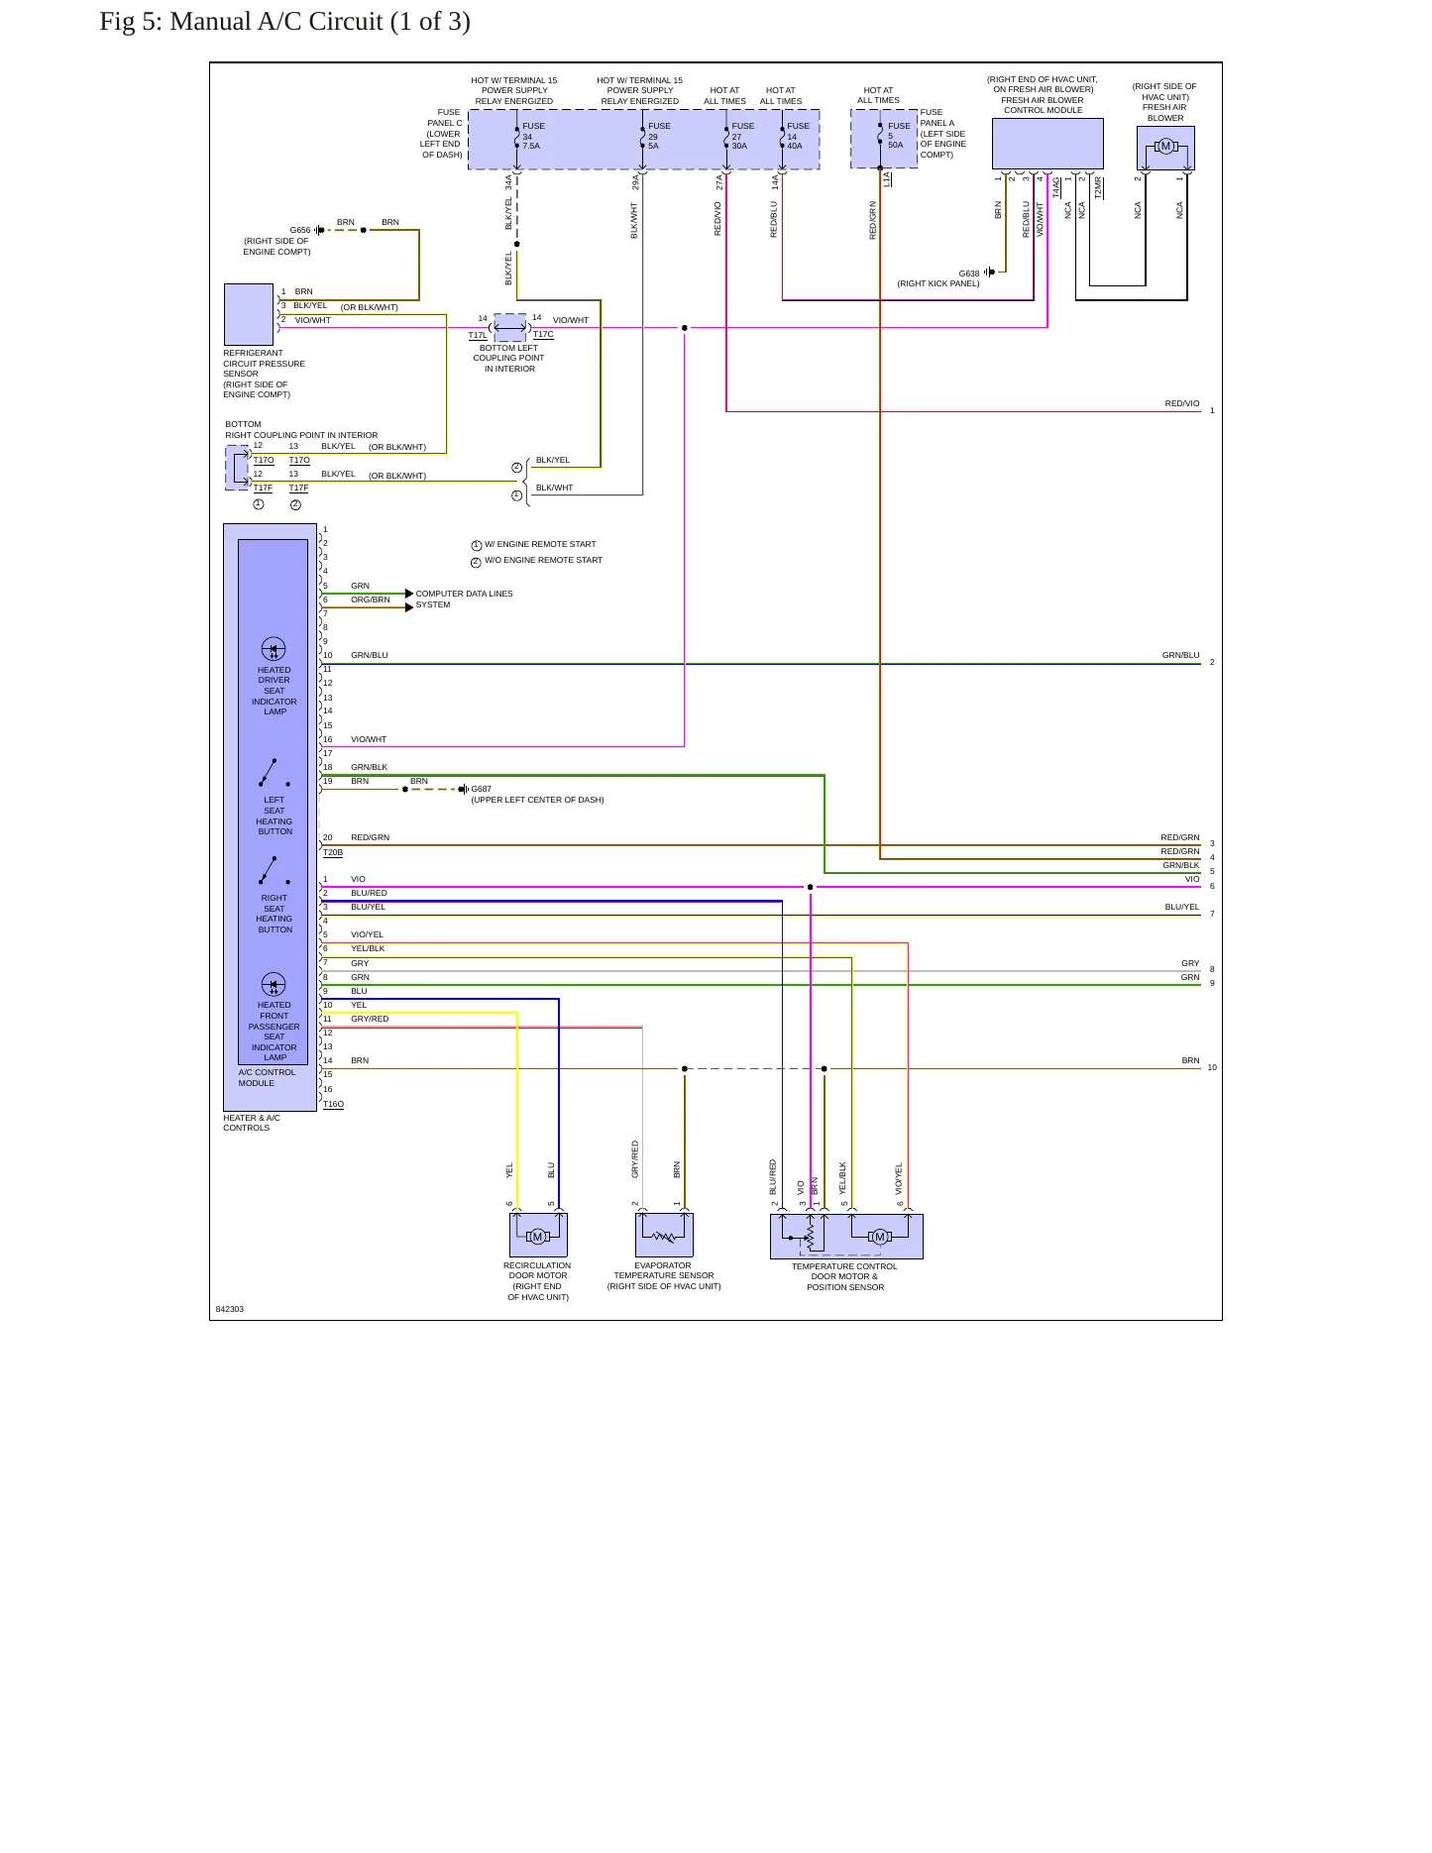Viewport: 1432px width, 1853px height.
Task: Select the HEATER & A/C CONTROLS label
Action: click(x=252, y=1123)
